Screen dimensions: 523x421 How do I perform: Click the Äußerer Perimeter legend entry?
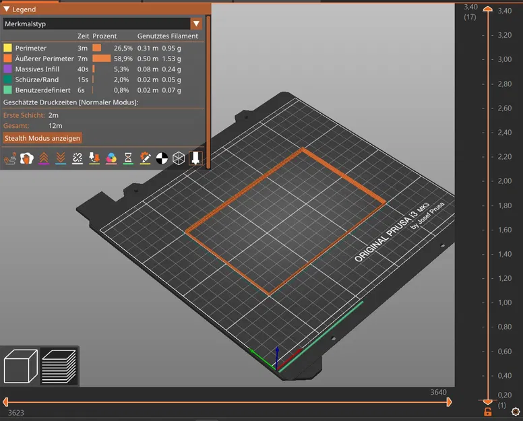pyautogui.click(x=44, y=59)
